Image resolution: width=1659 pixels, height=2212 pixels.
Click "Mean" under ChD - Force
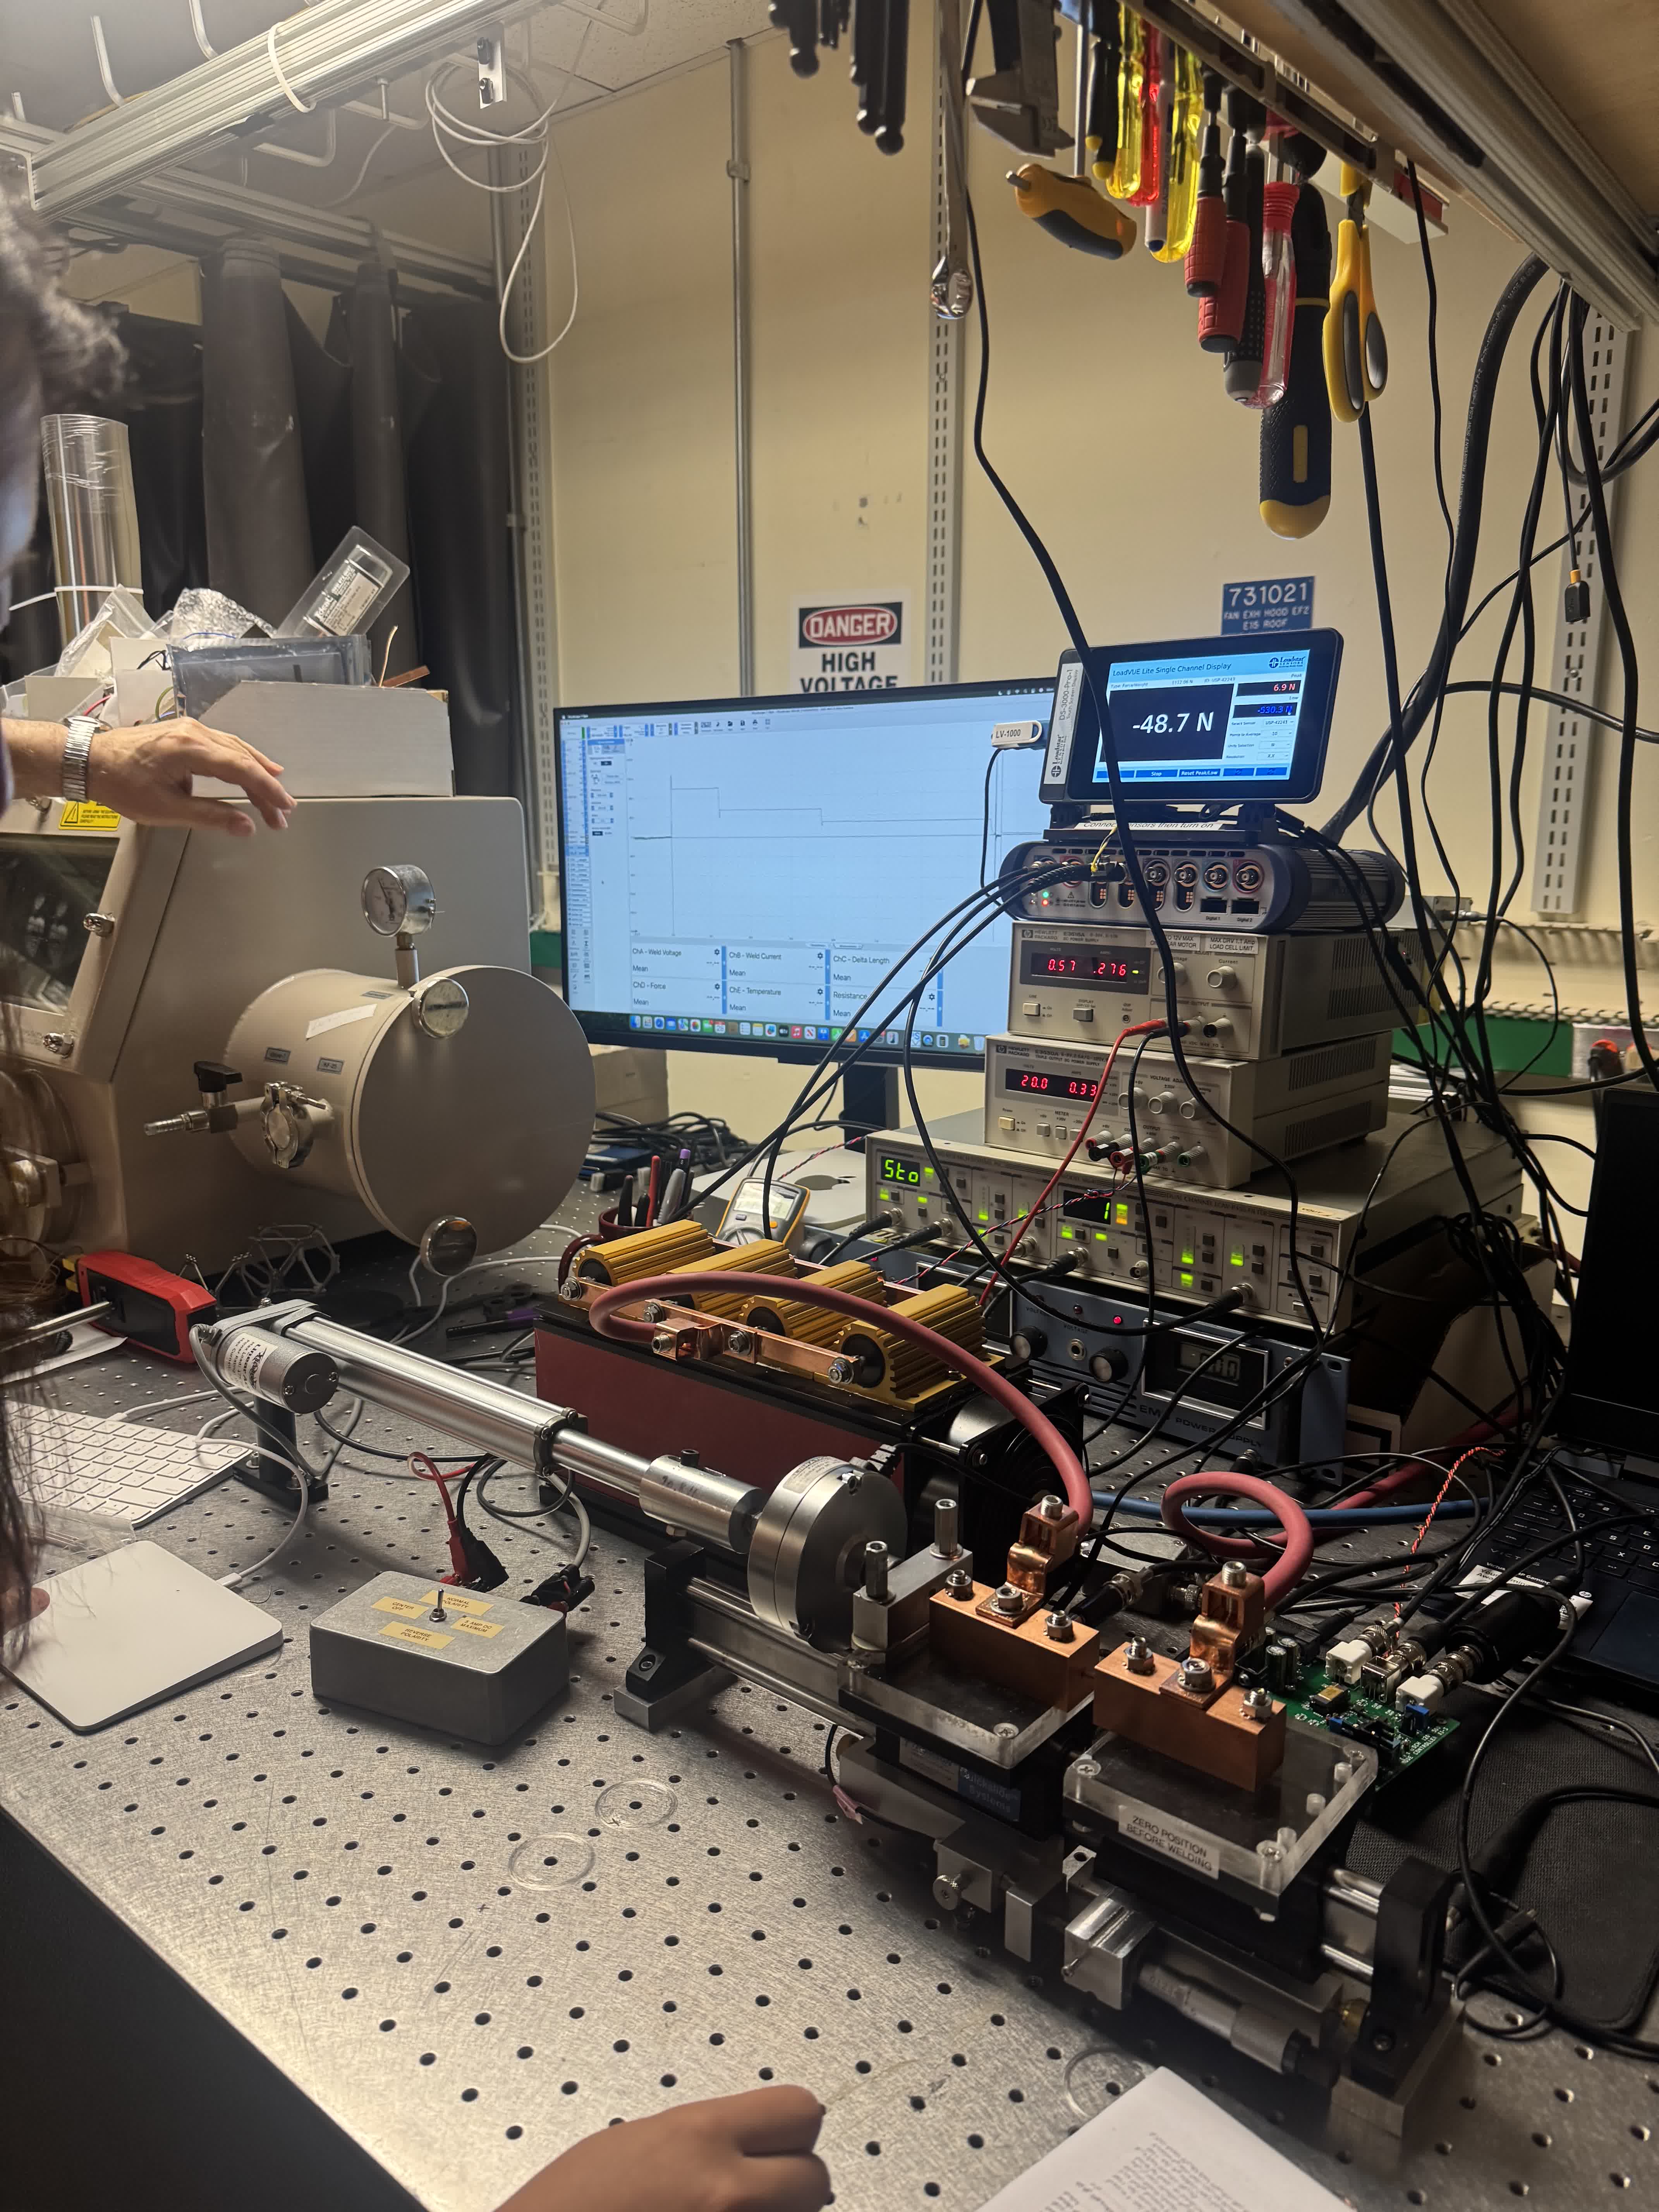click(640, 1002)
